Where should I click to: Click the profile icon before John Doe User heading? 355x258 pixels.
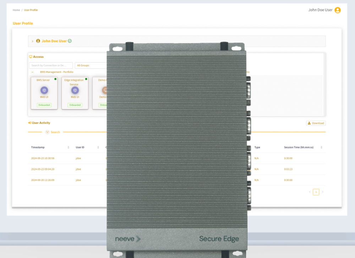point(38,41)
